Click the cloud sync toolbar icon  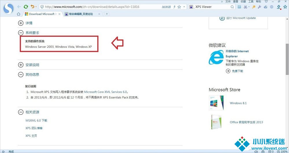(266, 7)
